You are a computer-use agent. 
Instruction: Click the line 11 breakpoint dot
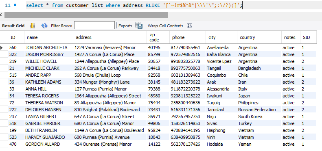(15, 5)
